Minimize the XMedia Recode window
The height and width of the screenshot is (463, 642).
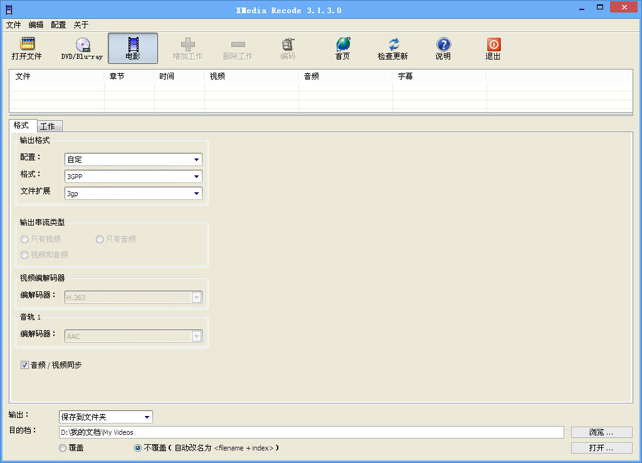pos(581,8)
